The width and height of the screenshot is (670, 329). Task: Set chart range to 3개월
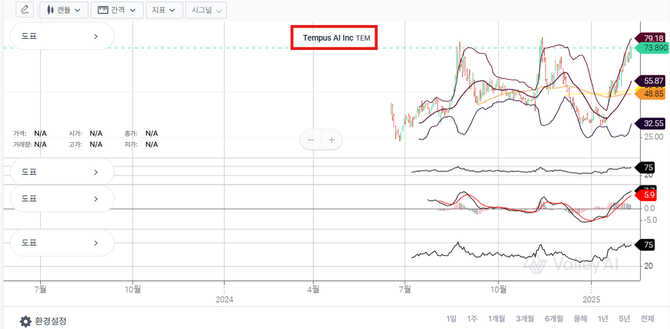[x=525, y=319]
